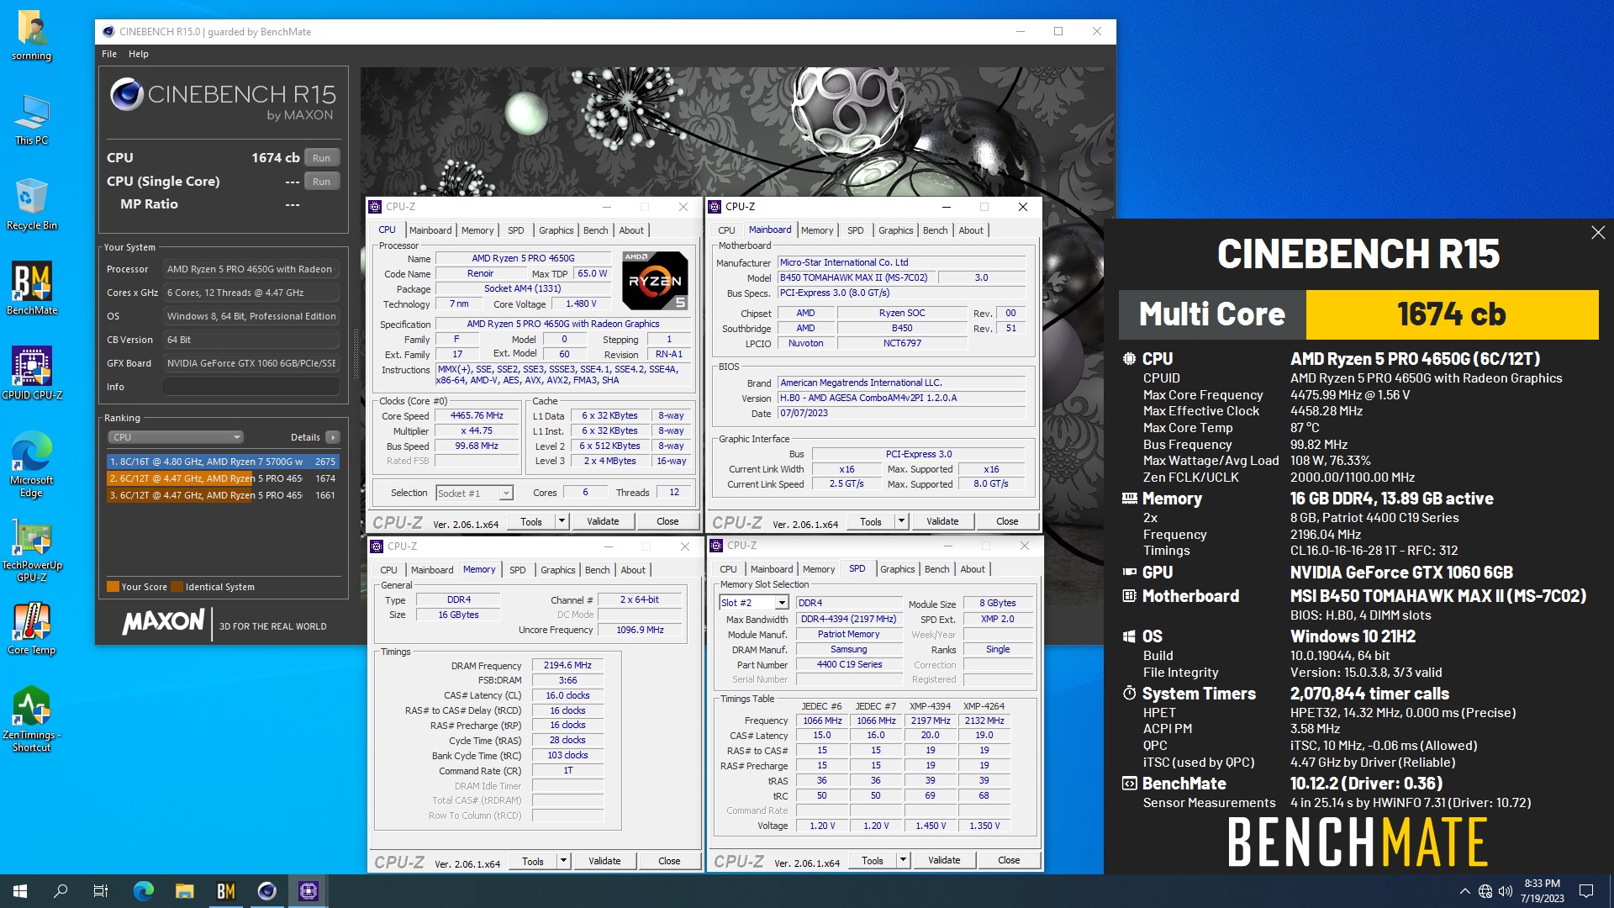
Task: Open the Recycle Bin desktop icon
Action: pyautogui.click(x=32, y=204)
